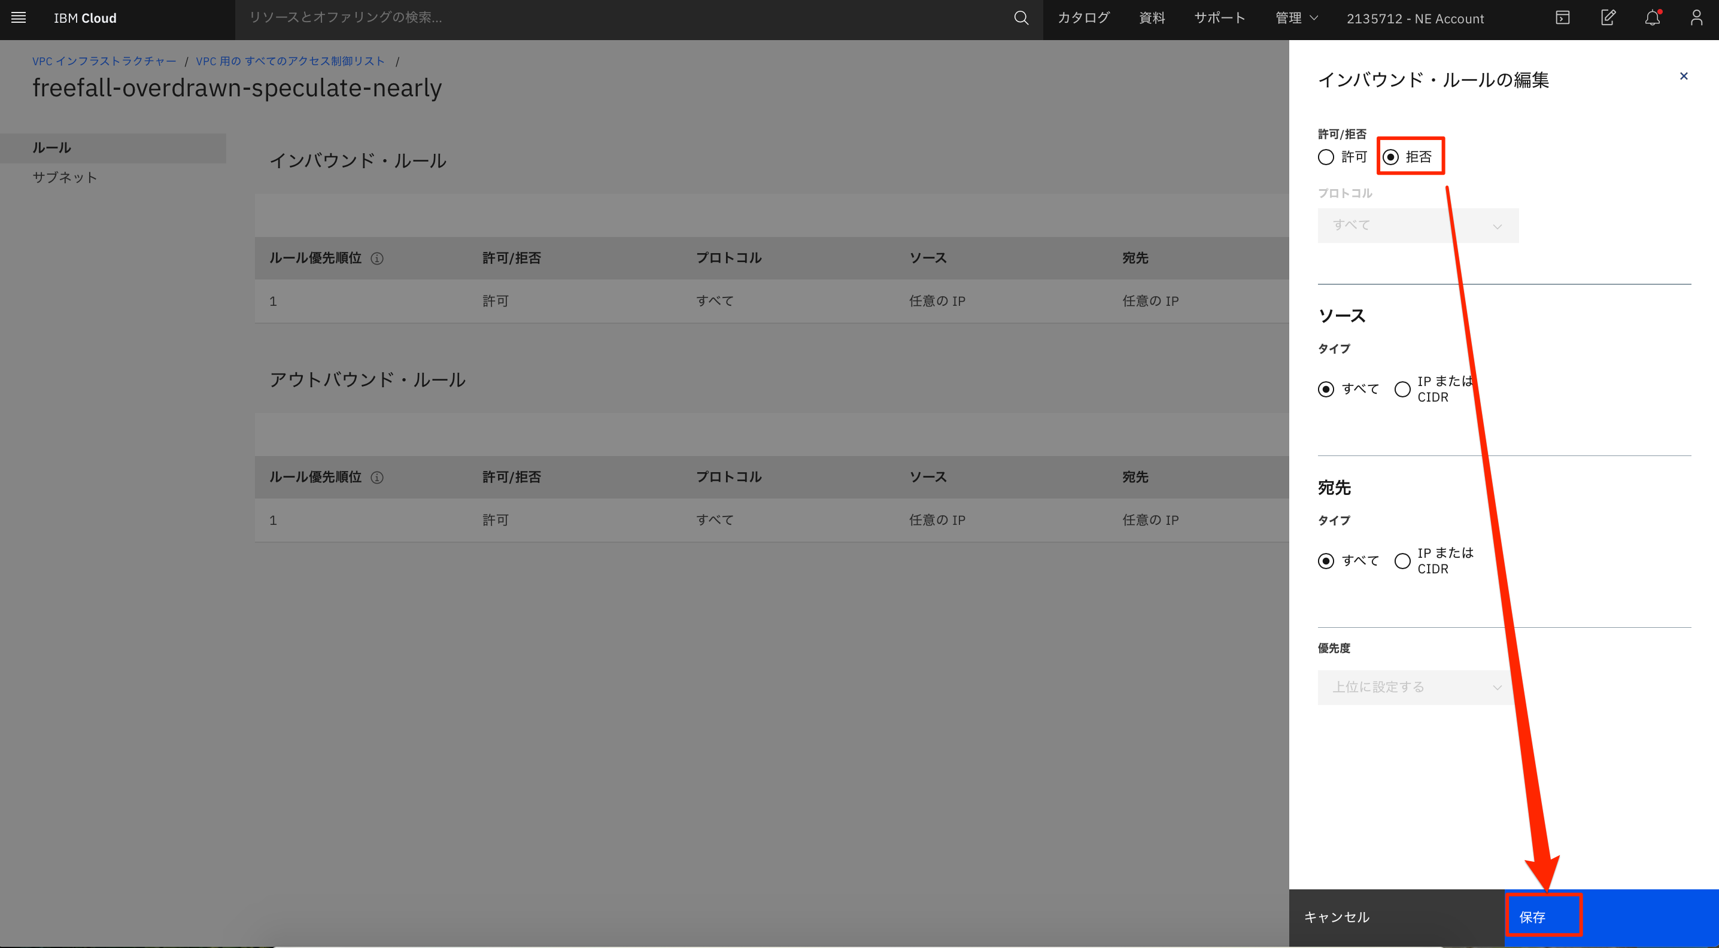Choose IP または CIDR for destination
Image resolution: width=1719 pixels, height=948 pixels.
pyautogui.click(x=1402, y=561)
